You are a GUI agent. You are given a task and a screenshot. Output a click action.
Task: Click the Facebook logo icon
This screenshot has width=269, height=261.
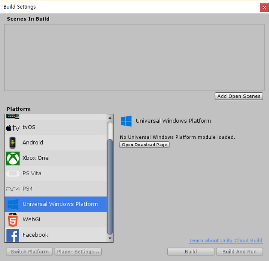[x=13, y=235]
